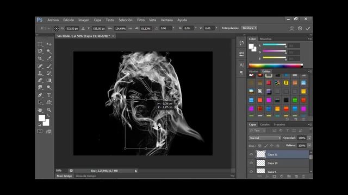Toggle the aspect ratio link icon
348x195 pixels.
130,29
